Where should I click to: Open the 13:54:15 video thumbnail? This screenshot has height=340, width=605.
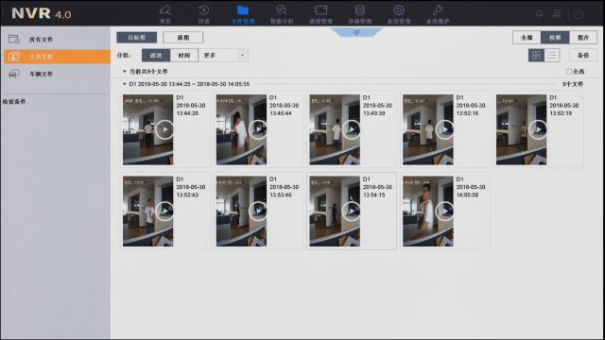coord(335,212)
